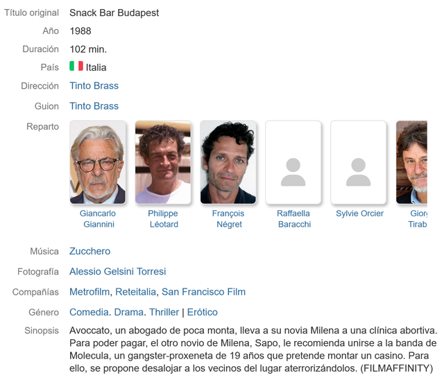444x389 pixels.
Task: Click the Italy flag icon
Action: 76,67
